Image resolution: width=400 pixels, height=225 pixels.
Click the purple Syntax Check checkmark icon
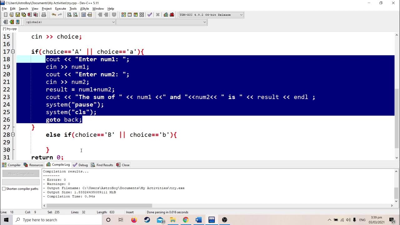tap(150, 15)
